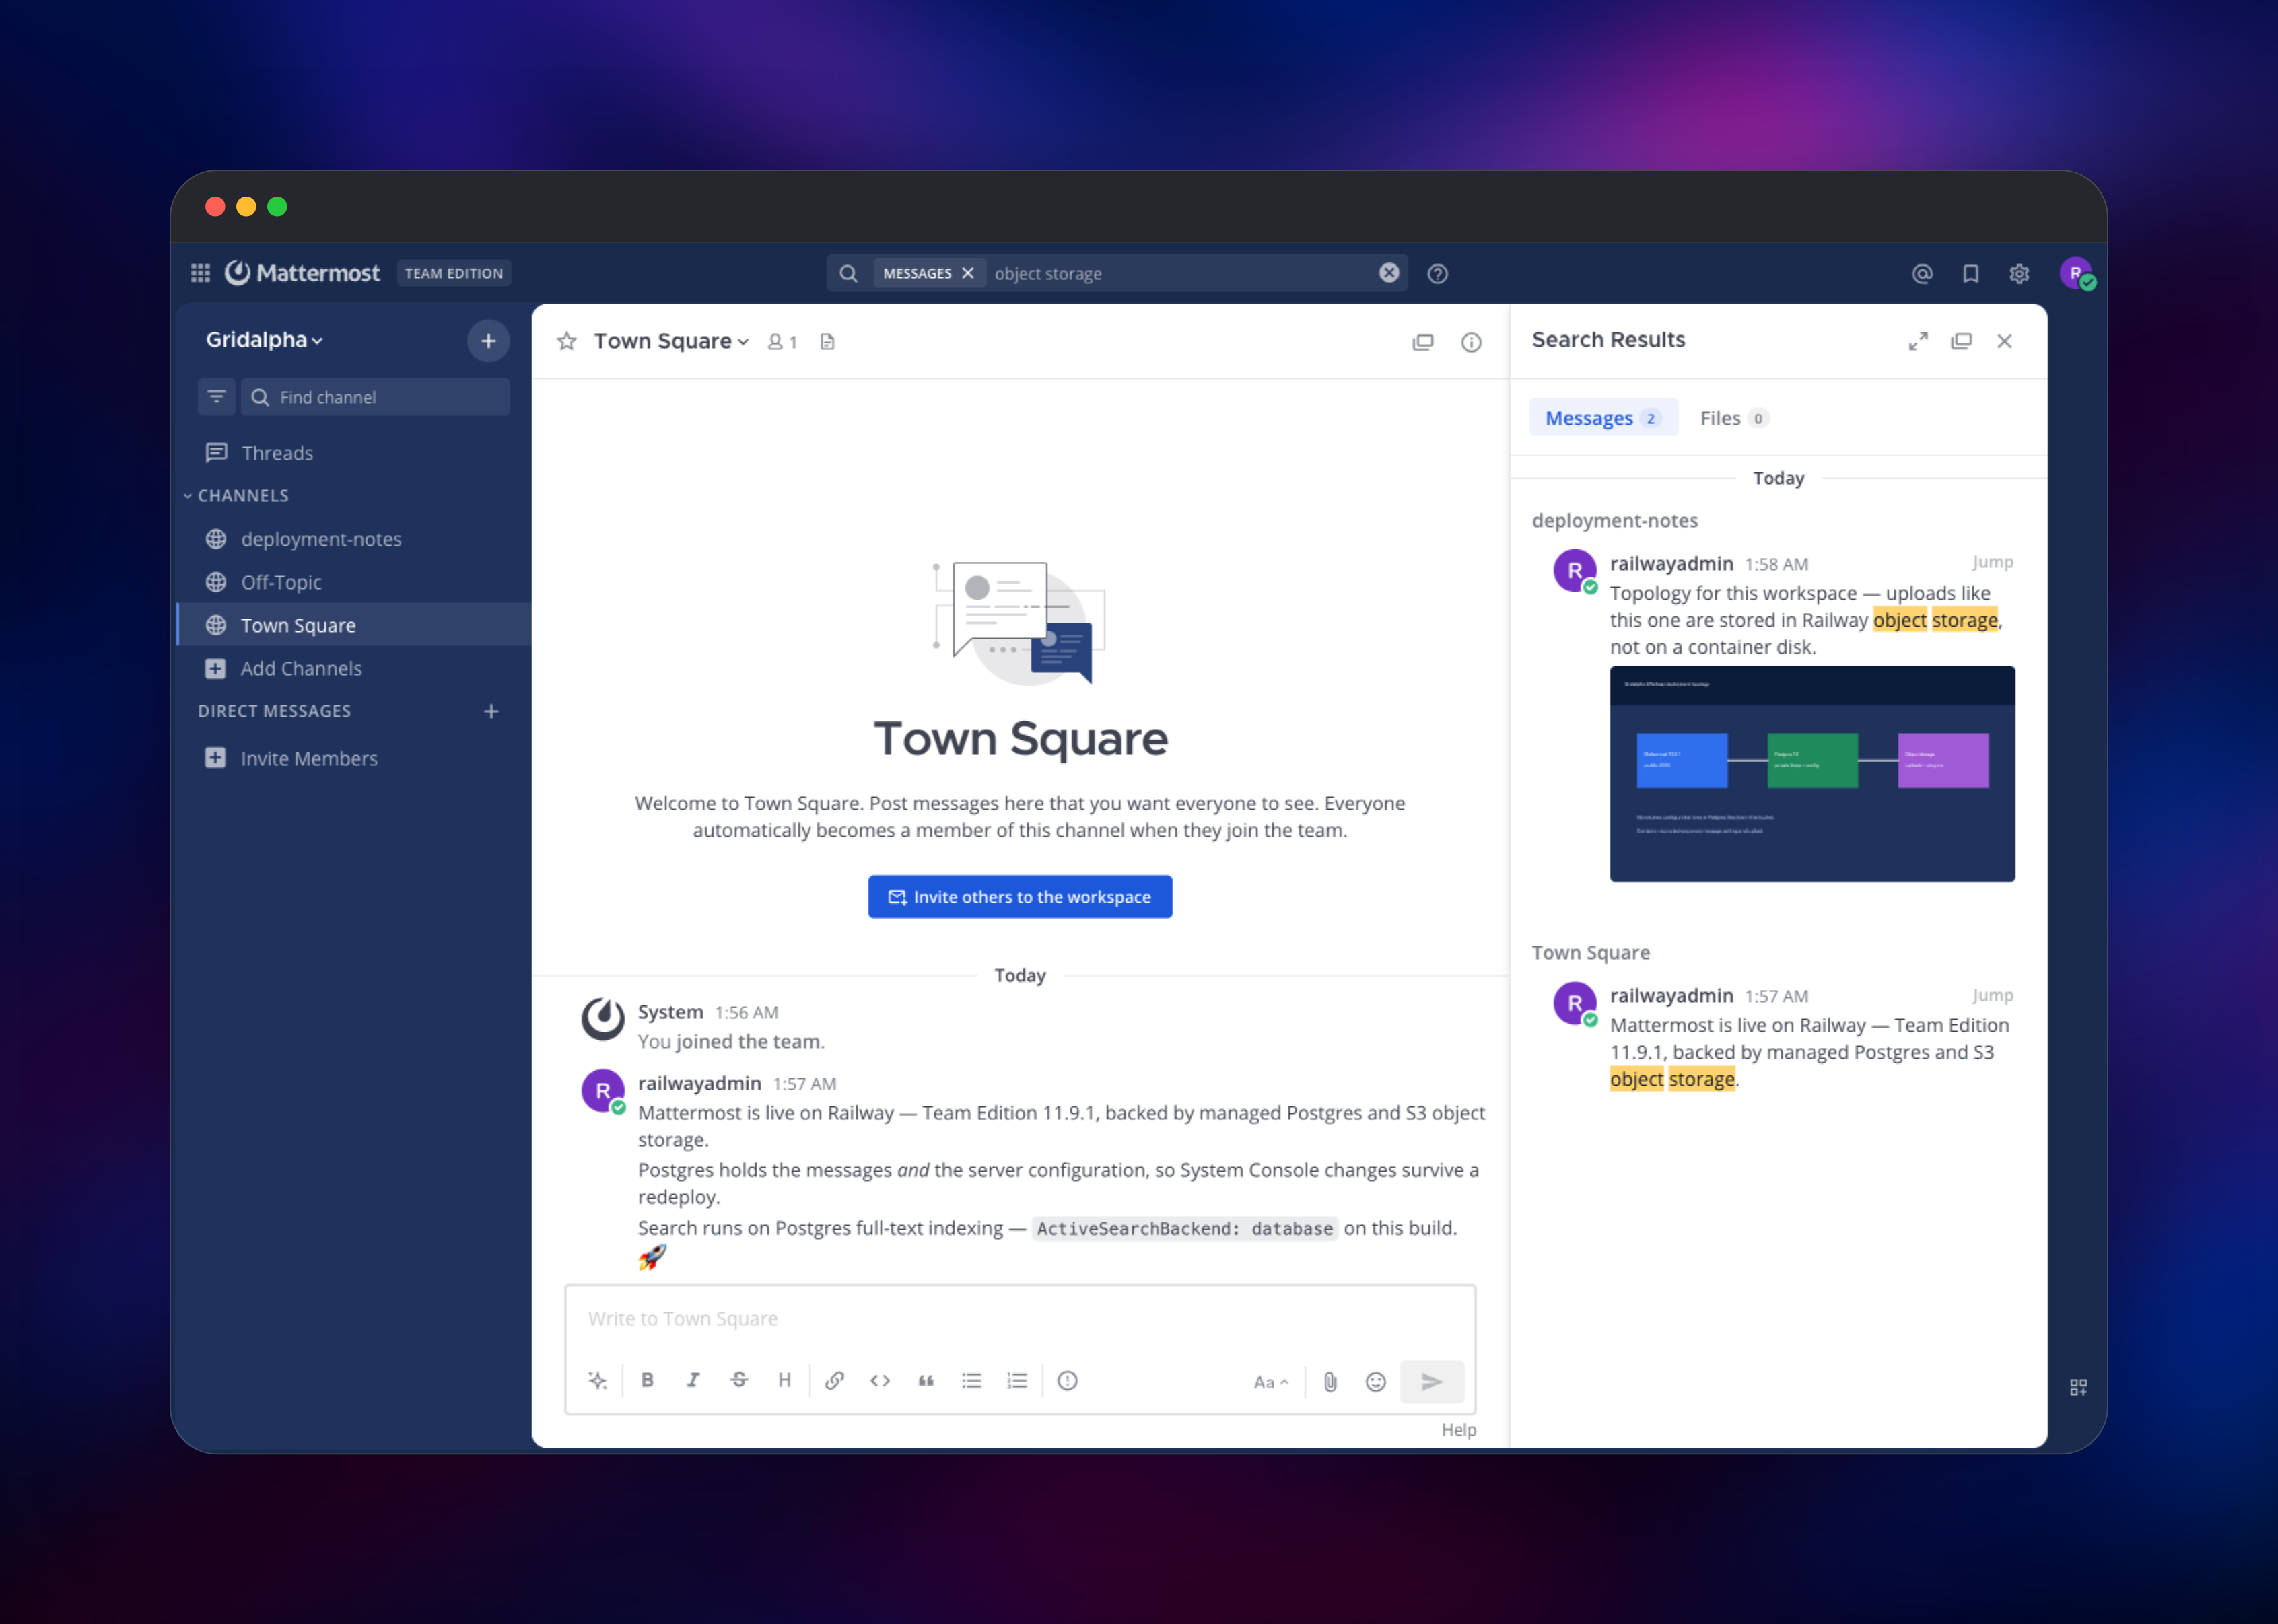Expand the Search Results panel

point(1918,341)
